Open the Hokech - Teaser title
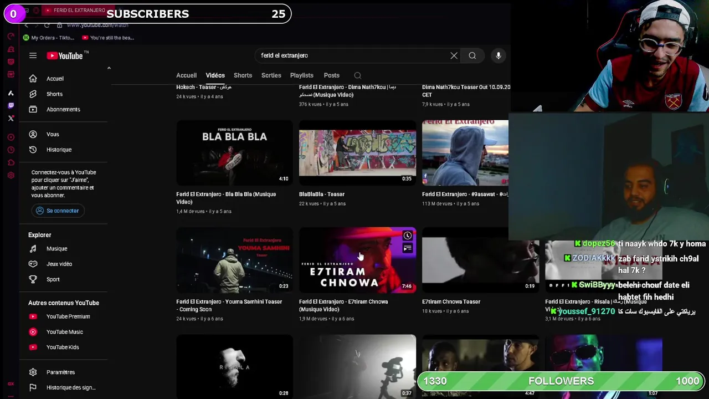Image resolution: width=709 pixels, height=399 pixels. click(x=204, y=87)
